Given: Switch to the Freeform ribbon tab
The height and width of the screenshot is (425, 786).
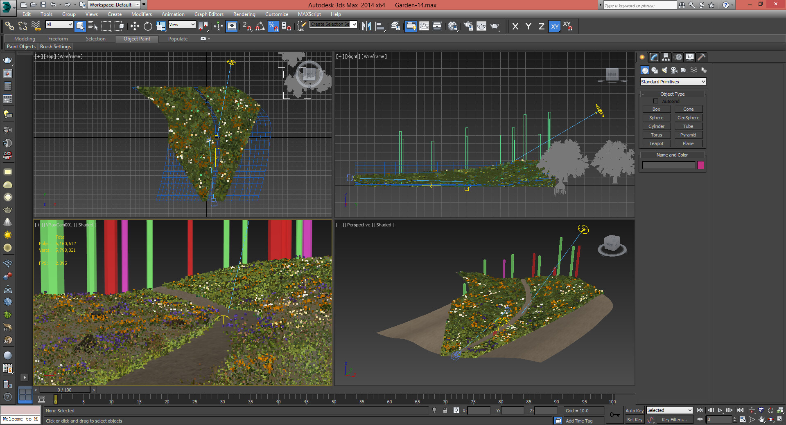Looking at the screenshot, I should pos(58,39).
